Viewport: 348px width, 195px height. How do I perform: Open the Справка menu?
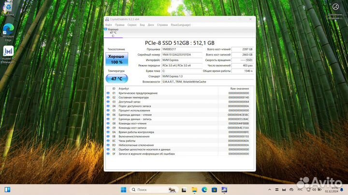162,25
